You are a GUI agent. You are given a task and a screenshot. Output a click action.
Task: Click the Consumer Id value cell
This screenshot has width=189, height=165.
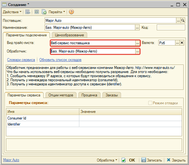(131, 118)
